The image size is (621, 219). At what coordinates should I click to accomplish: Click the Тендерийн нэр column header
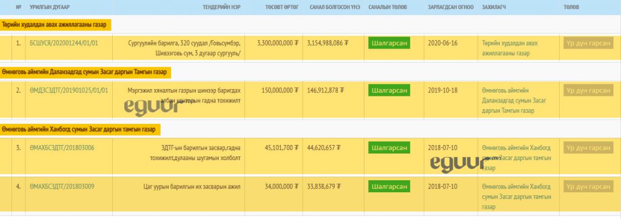pos(221,7)
